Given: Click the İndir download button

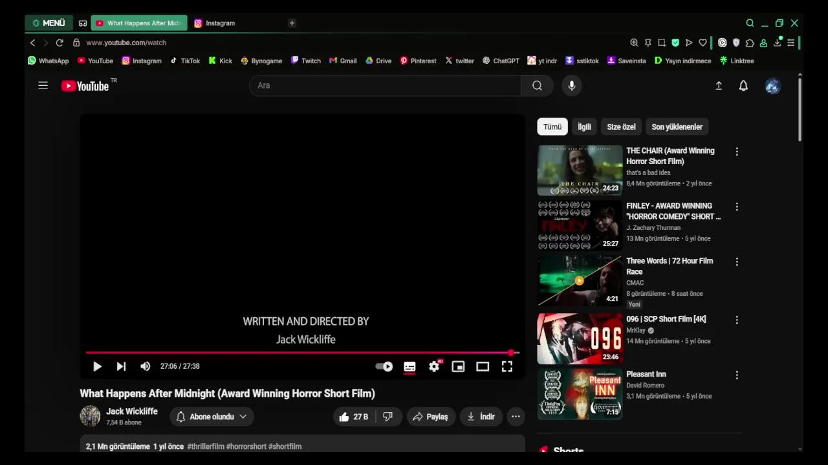Looking at the screenshot, I should point(481,417).
